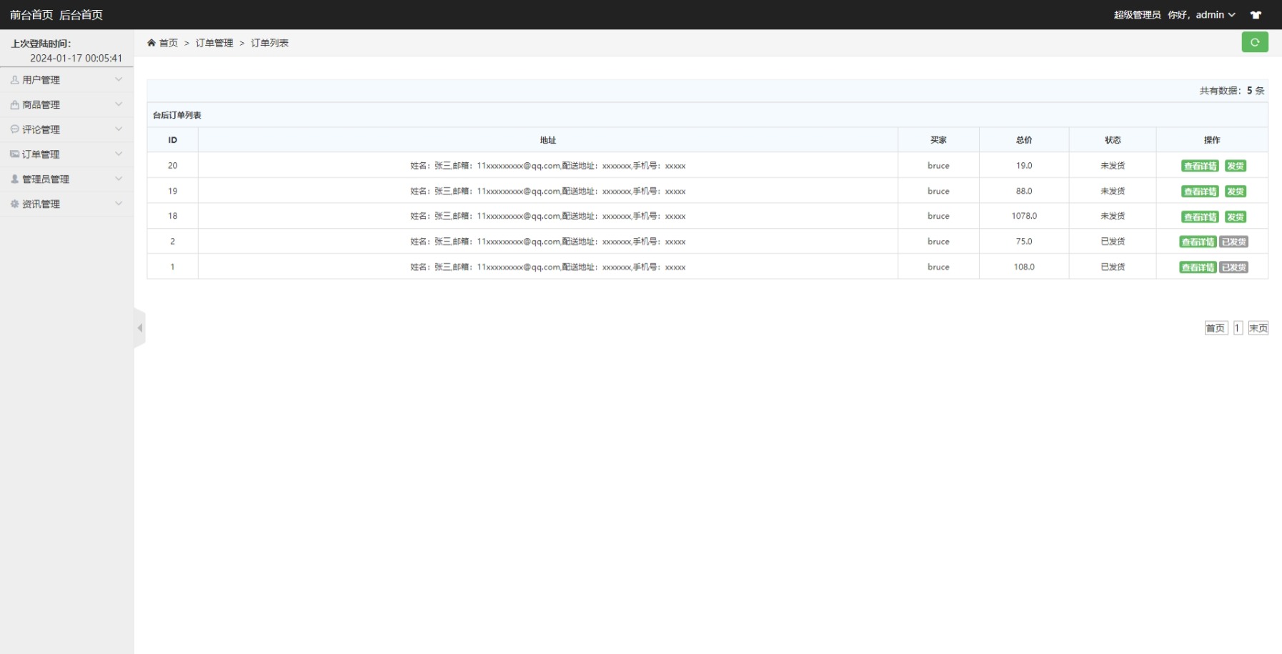Click 已发货 button for order 1
This screenshot has width=1282, height=654.
pos(1234,267)
